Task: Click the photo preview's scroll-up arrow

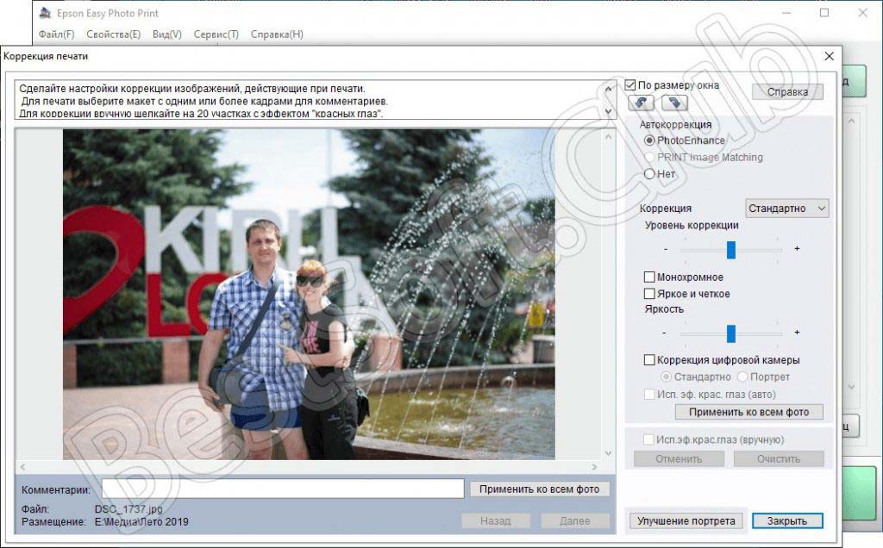Action: [608, 137]
